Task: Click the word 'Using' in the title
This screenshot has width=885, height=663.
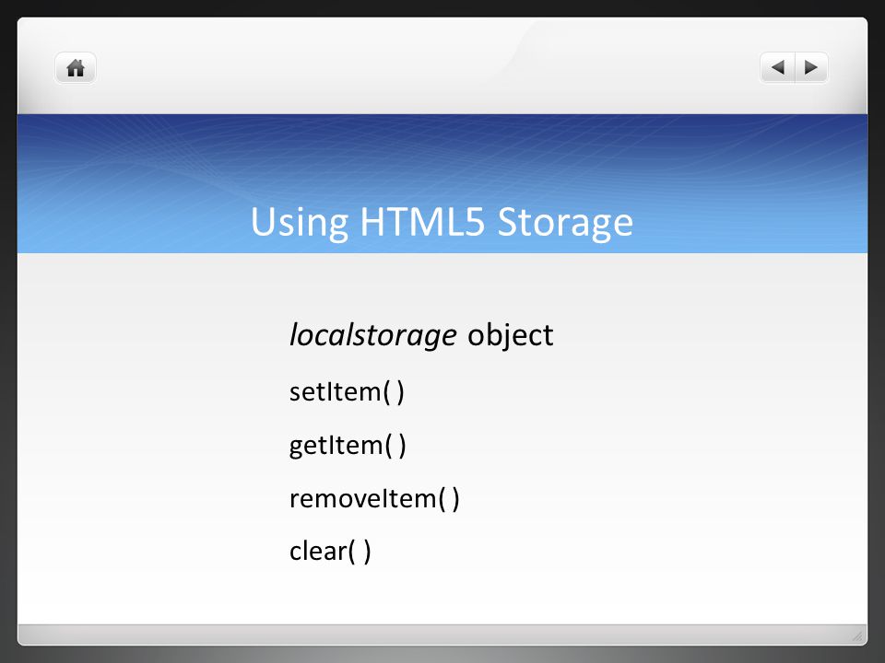Action: coord(299,222)
